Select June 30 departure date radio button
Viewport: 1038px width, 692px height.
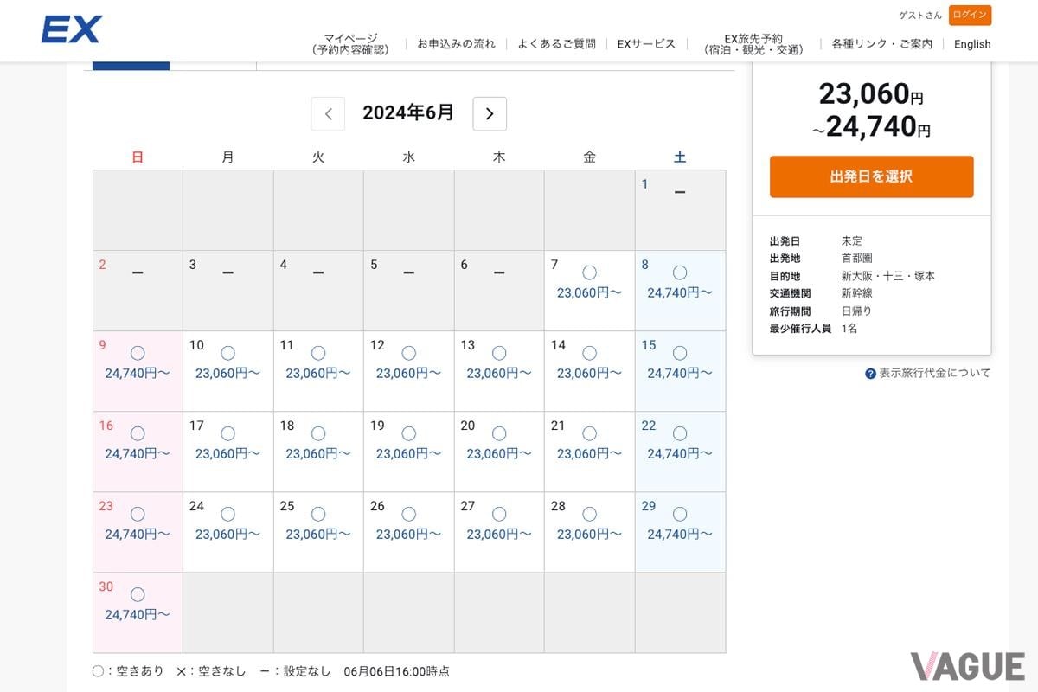(x=137, y=594)
